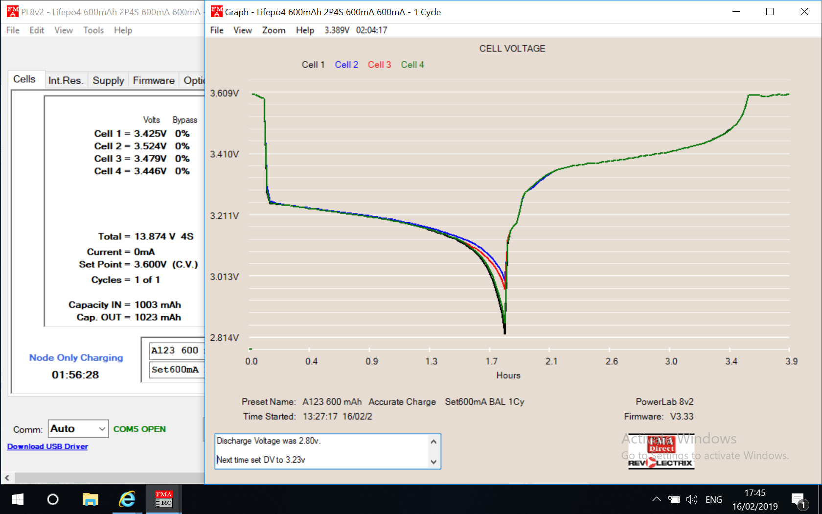The width and height of the screenshot is (822, 514).
Task: Open the notification action center icon
Action: tap(798, 500)
